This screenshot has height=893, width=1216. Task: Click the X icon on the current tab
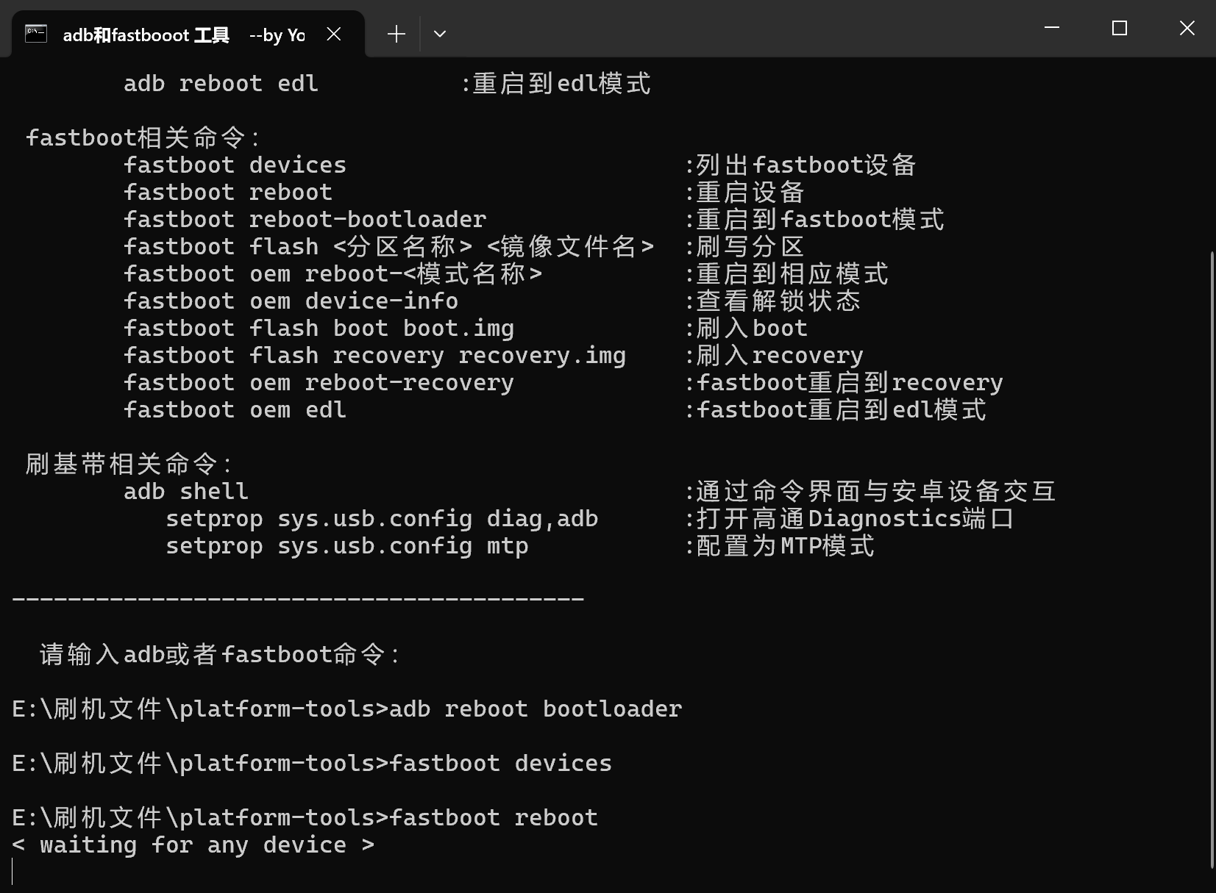(335, 34)
